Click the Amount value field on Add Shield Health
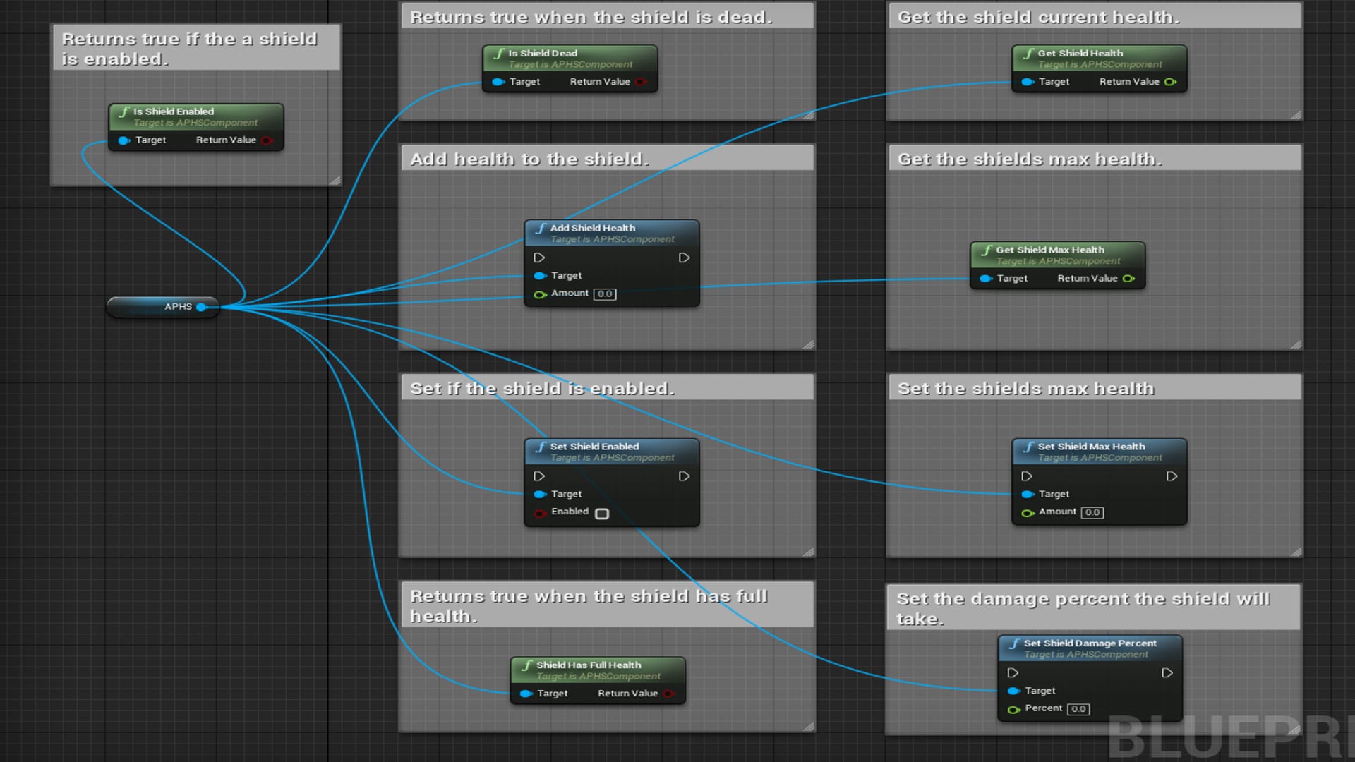 point(603,294)
